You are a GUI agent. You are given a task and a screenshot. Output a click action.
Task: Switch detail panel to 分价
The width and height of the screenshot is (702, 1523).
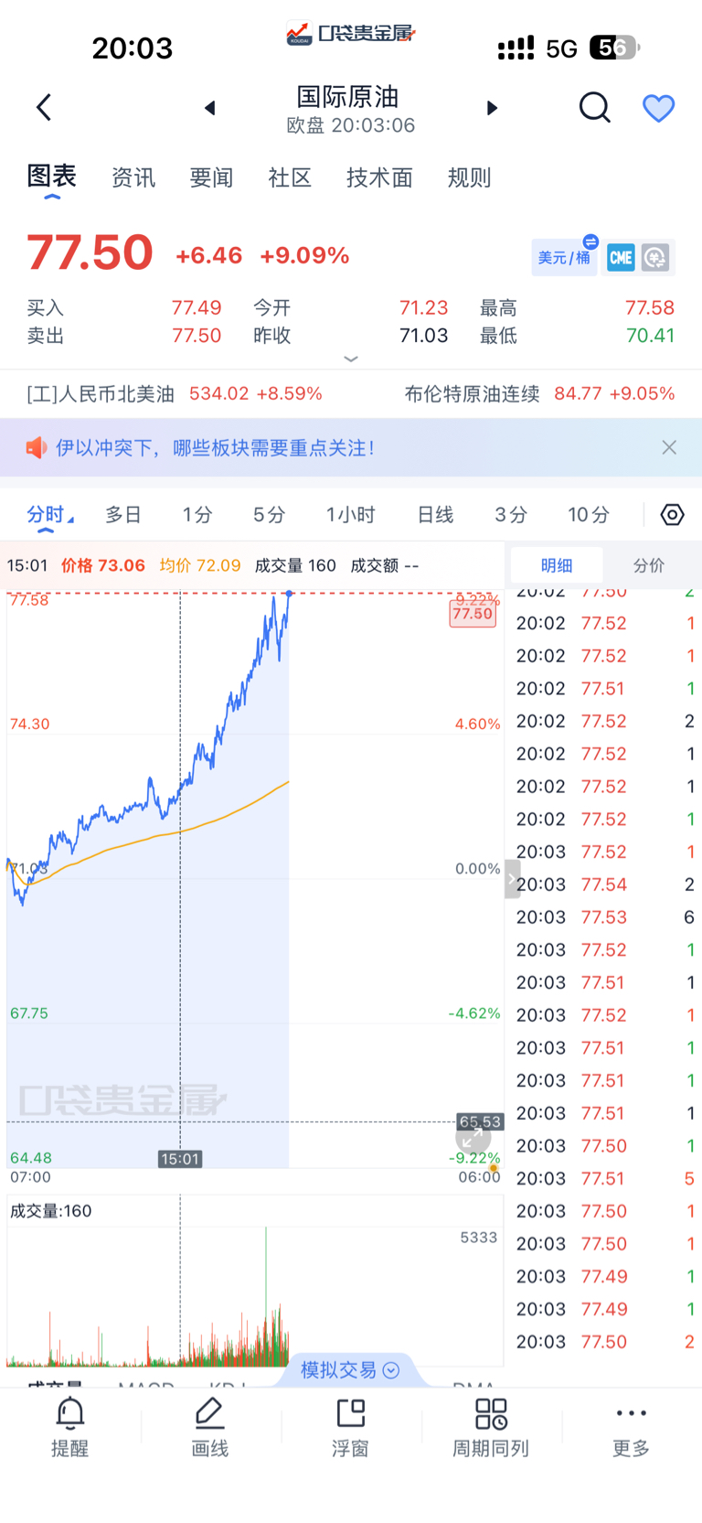click(x=649, y=565)
